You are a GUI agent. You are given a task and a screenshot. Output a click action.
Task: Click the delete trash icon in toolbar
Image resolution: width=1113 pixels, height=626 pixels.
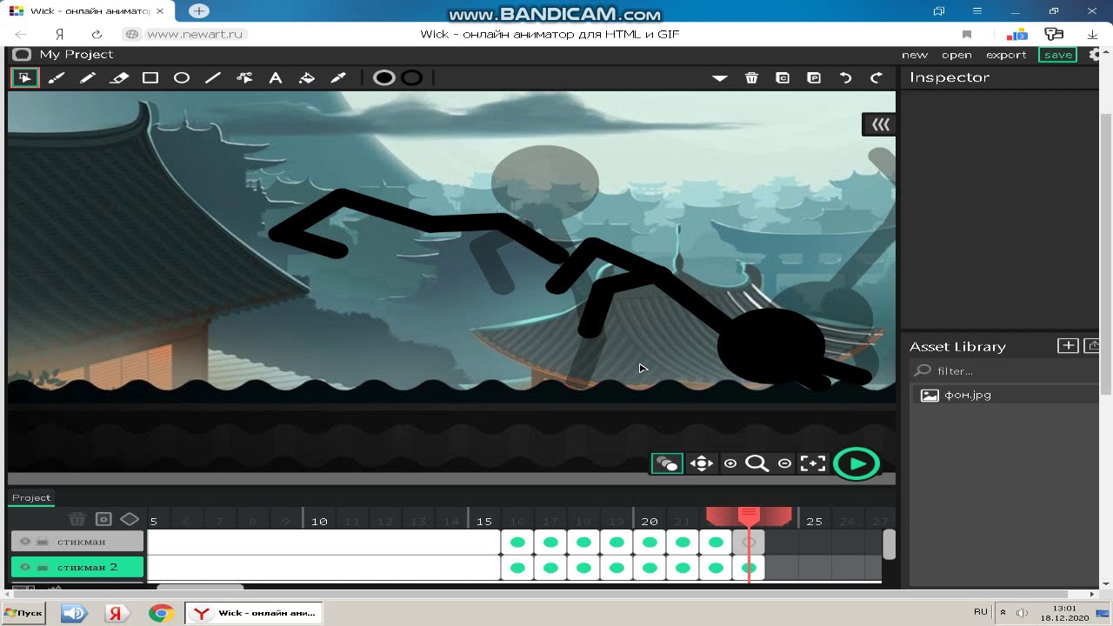tap(751, 77)
